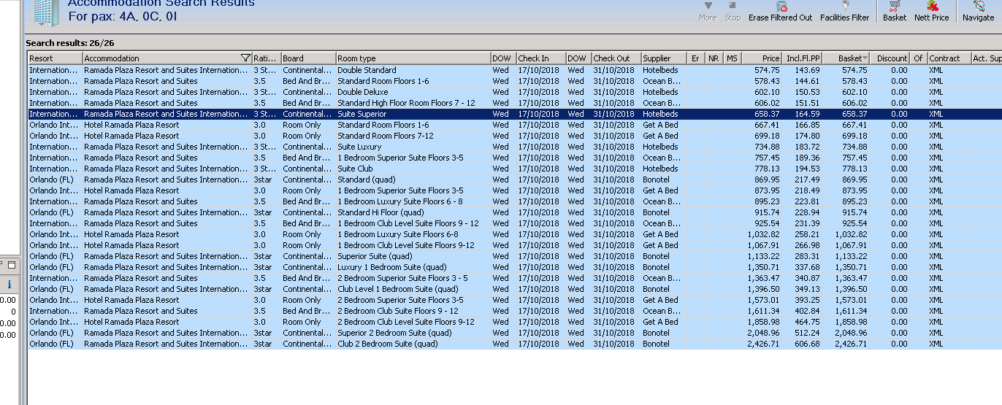Click the 606.68 Incl.Fl.PP value

808,344
